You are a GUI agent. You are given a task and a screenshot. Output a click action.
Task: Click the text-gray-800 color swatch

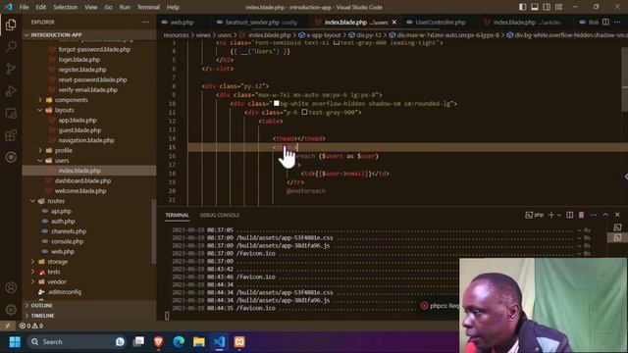[337, 42]
